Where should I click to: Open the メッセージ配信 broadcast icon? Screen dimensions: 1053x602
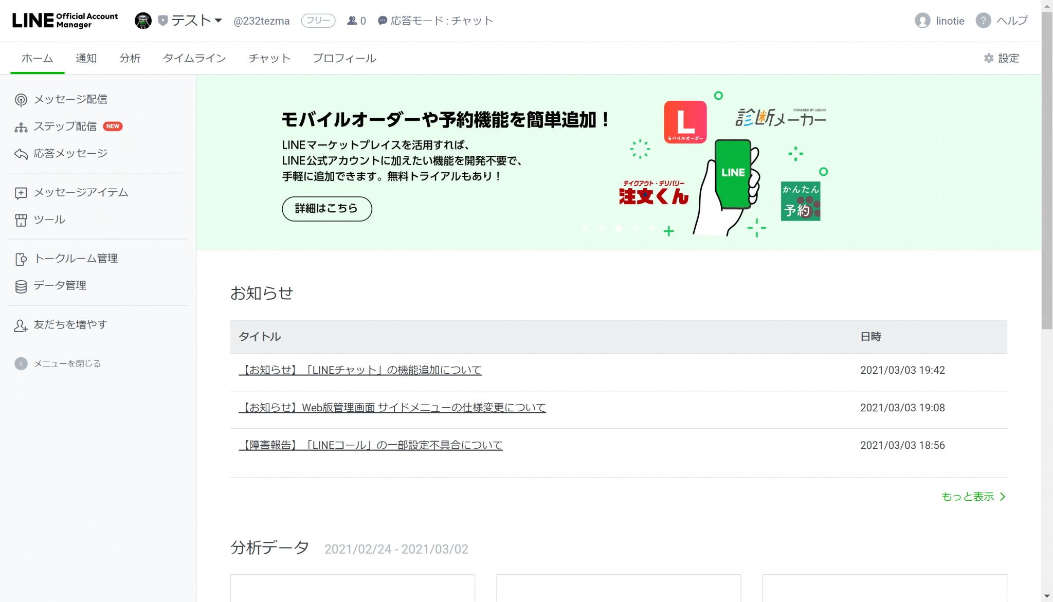pyautogui.click(x=21, y=100)
